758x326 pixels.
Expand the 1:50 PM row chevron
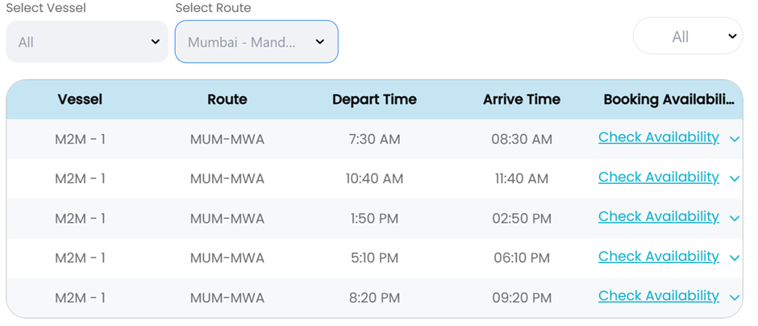click(735, 219)
